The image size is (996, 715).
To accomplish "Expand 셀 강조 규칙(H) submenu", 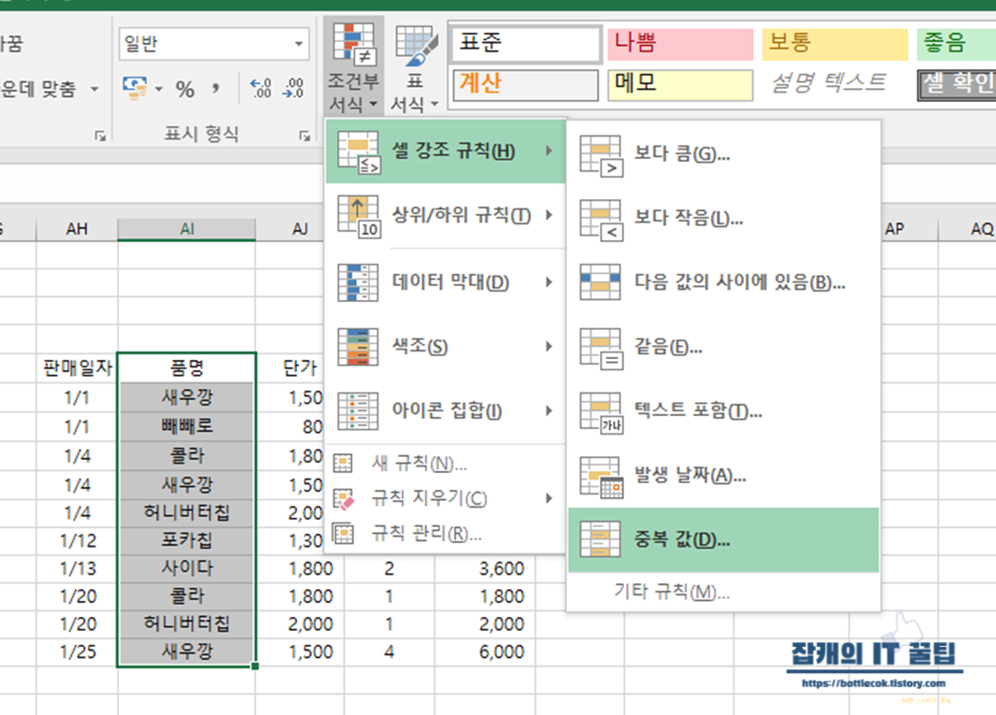I will point(446,150).
